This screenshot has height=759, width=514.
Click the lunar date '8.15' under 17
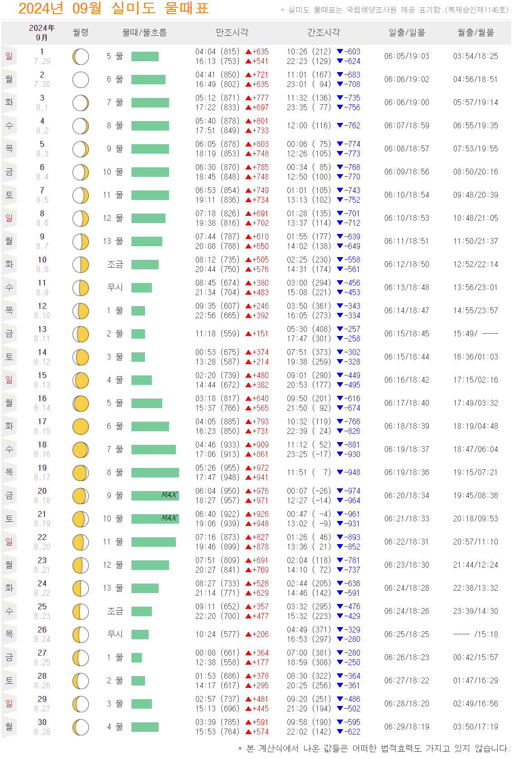pyautogui.click(x=42, y=431)
